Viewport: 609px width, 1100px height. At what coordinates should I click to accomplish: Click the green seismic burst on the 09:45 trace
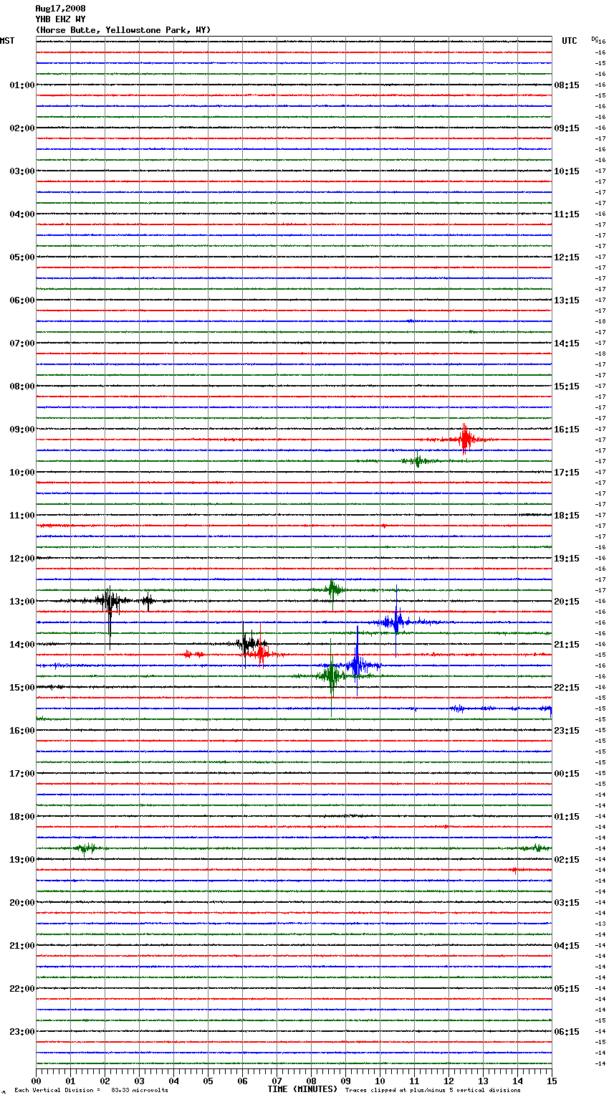point(417,461)
